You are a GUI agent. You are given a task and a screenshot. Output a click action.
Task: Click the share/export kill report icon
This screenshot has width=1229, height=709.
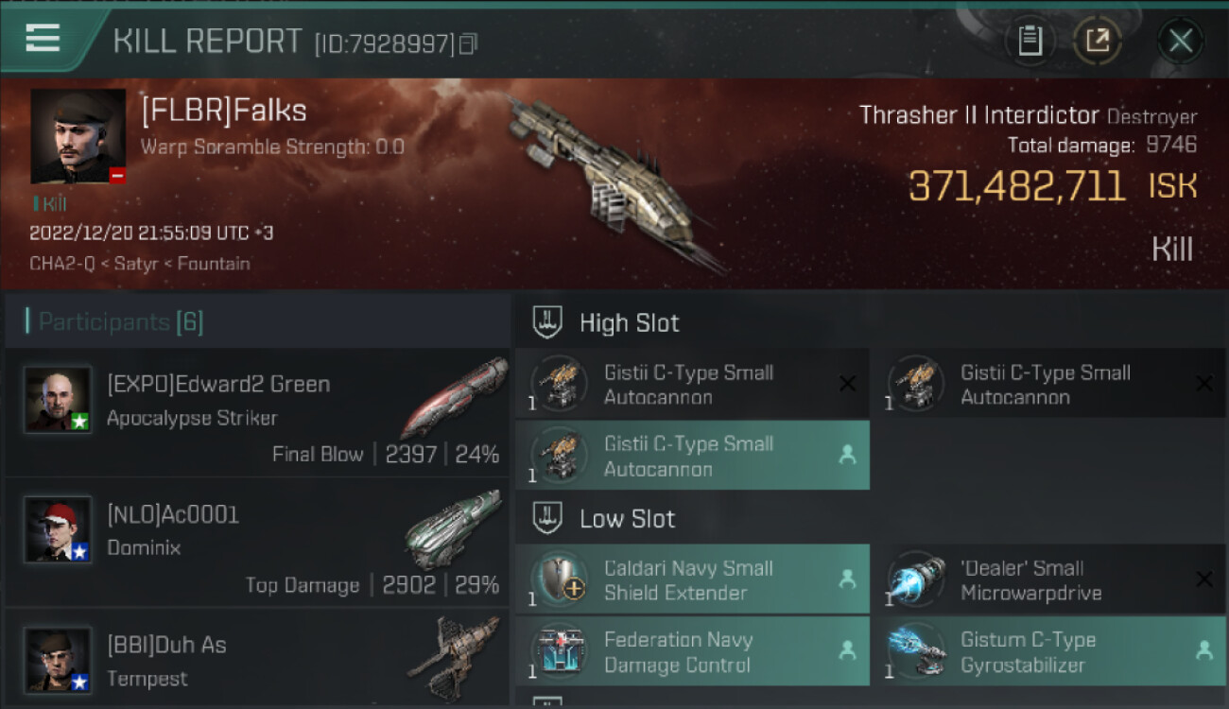[x=1097, y=41]
